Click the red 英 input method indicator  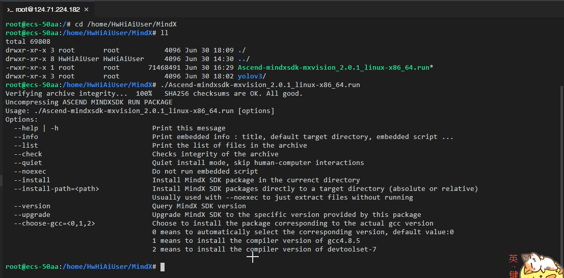pyautogui.click(x=513, y=259)
